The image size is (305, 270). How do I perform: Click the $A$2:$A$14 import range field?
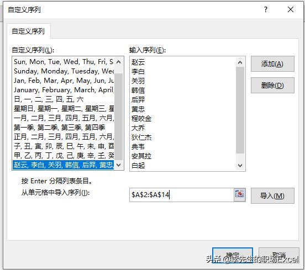(x=182, y=194)
